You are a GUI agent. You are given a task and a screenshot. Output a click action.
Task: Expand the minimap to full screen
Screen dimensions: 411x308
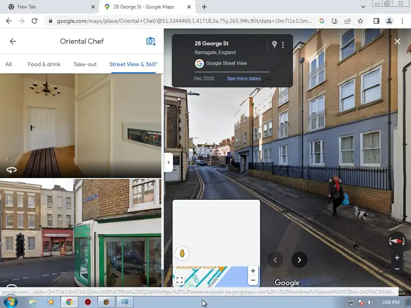(x=179, y=280)
